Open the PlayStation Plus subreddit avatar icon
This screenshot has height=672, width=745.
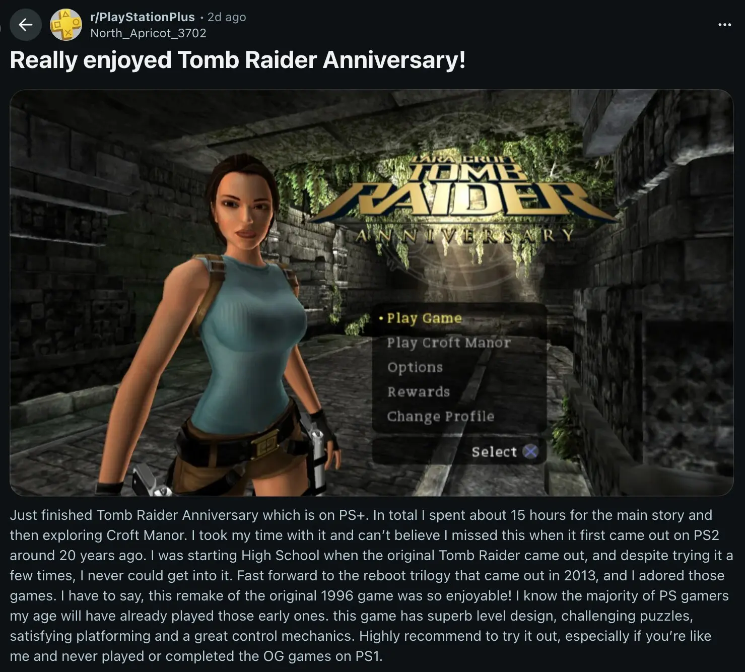tap(66, 25)
